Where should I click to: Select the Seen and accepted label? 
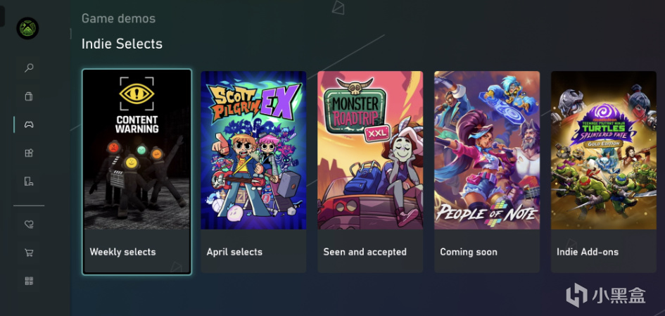click(365, 252)
